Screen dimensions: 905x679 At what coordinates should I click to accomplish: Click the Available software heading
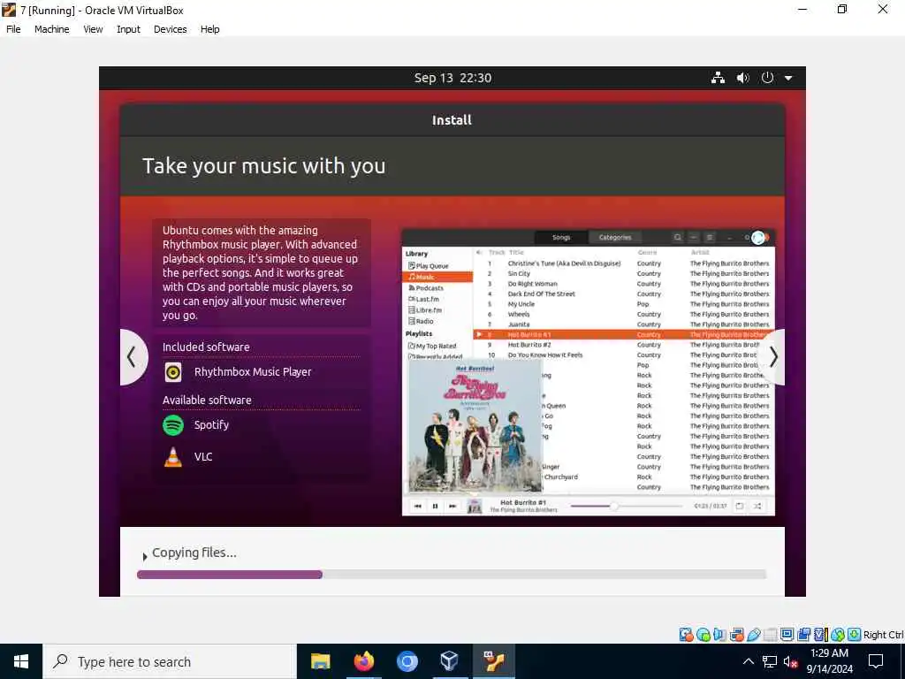point(207,401)
